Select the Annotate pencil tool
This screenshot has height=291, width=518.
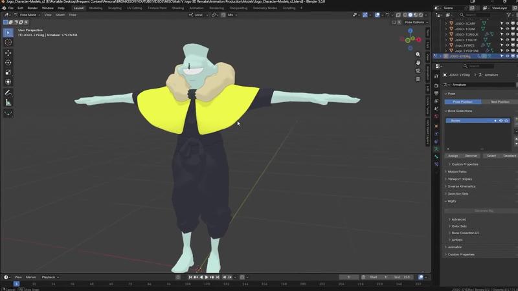pos(8,92)
